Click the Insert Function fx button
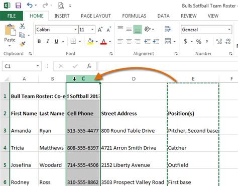The width and height of the screenshot is (238, 186). pos(89,66)
